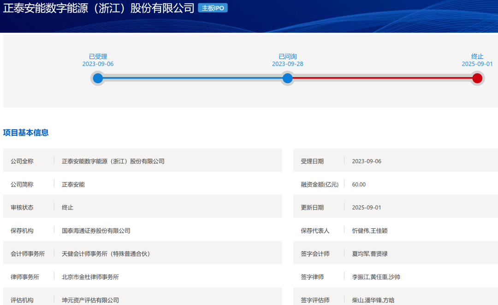
Task: Click the 审核状态 field label
Action: coord(22,208)
